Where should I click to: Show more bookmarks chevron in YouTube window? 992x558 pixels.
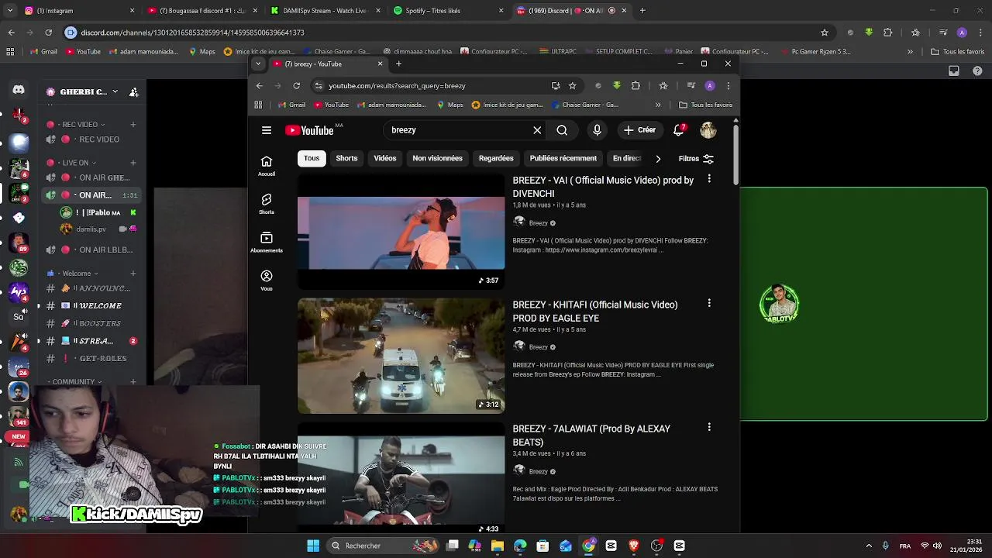tap(658, 105)
